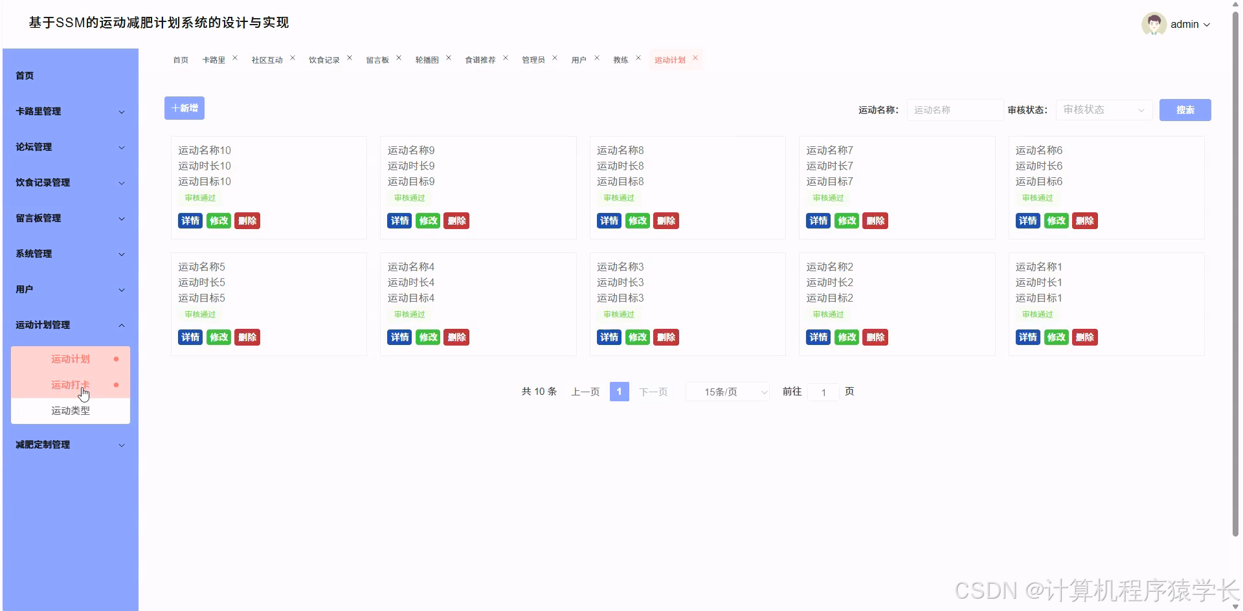Open the 审核状态 dropdown
Screen dimensions: 1243x611
tap(1103, 109)
